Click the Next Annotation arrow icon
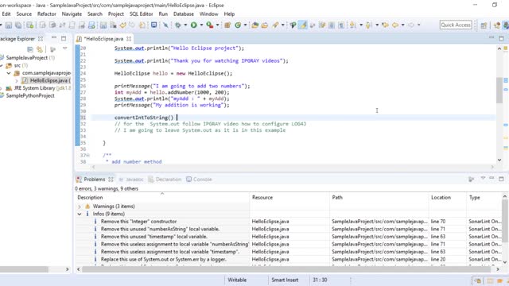509x286 pixels. click(353, 25)
